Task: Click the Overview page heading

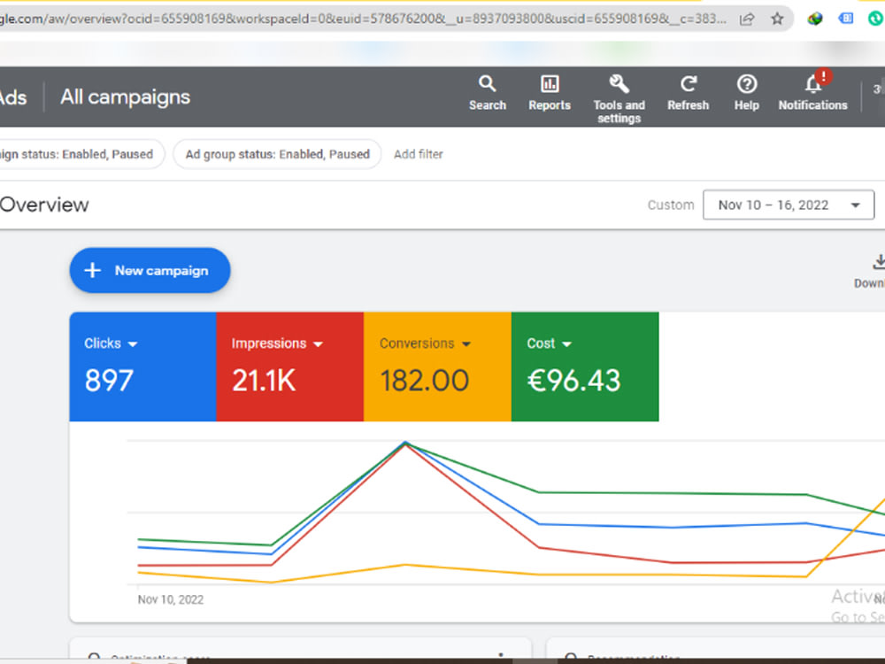Action: pyautogui.click(x=44, y=205)
